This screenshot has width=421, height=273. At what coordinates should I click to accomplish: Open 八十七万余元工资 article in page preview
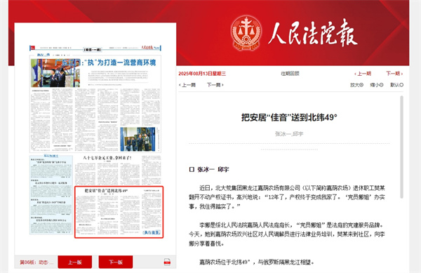tap(107, 158)
